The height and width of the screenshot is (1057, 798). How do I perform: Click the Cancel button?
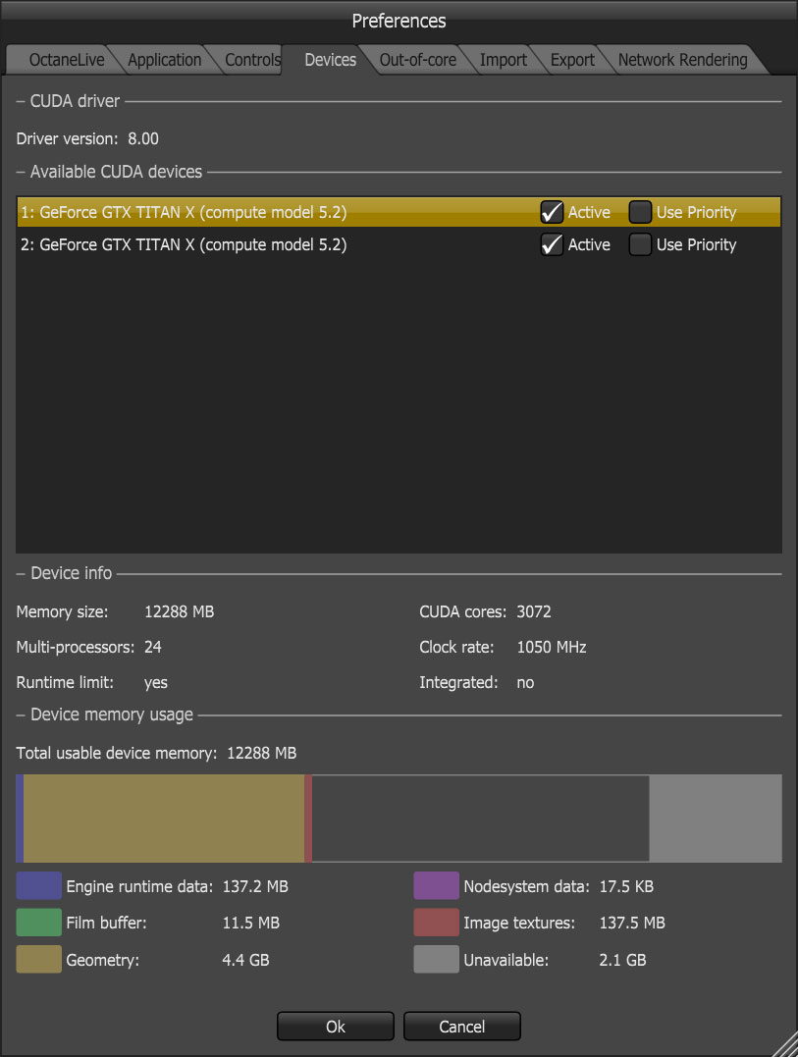pos(461,1027)
